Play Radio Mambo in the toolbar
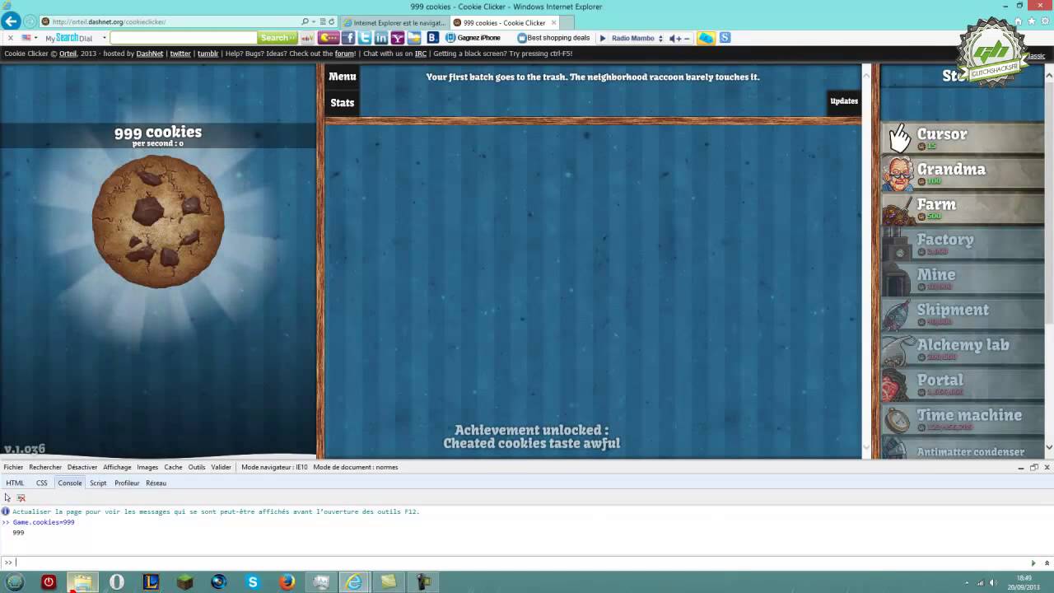 (x=603, y=38)
